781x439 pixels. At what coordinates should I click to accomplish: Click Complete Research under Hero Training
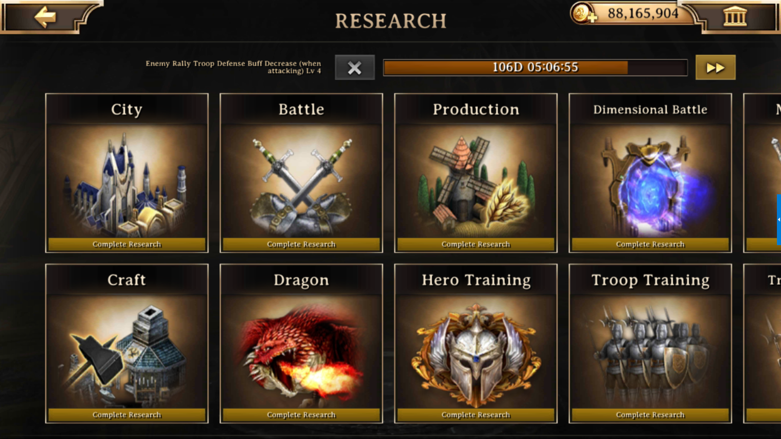(476, 415)
